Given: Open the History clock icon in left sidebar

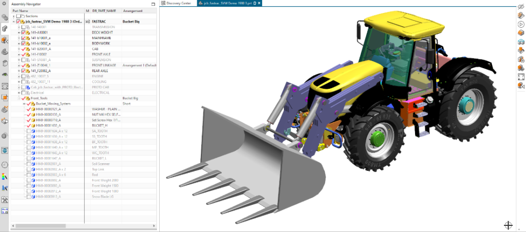Looking at the screenshot, I should (5, 165).
